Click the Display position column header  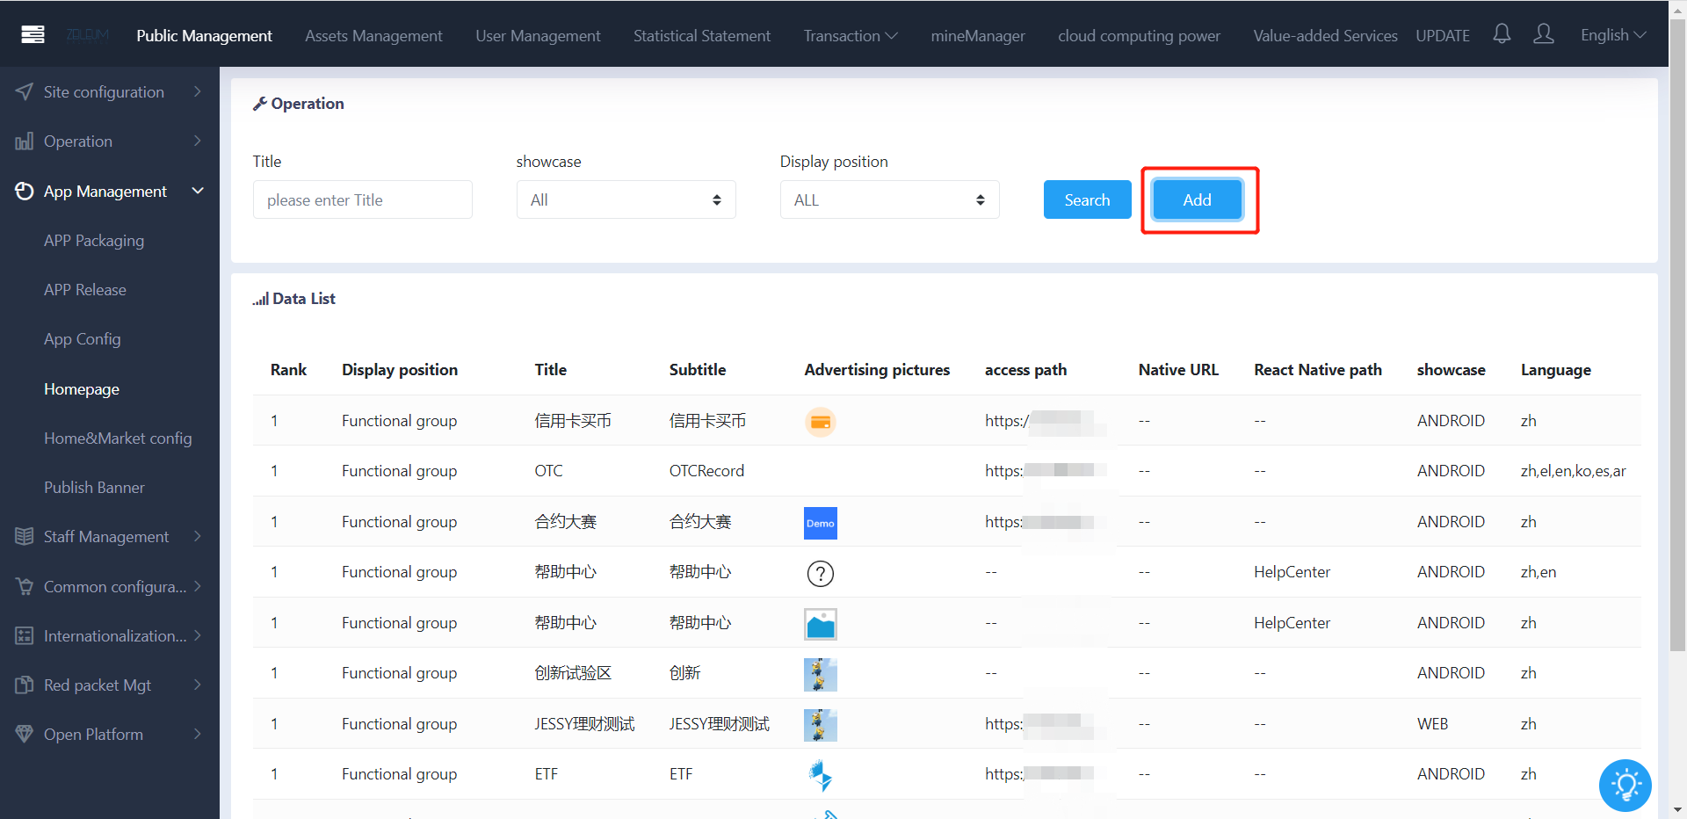[x=400, y=370]
